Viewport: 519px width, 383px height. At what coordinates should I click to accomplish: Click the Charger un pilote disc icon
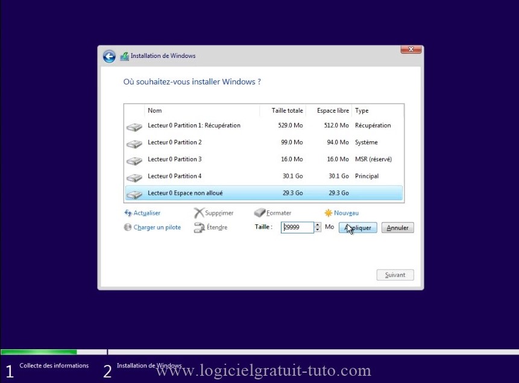coord(127,227)
